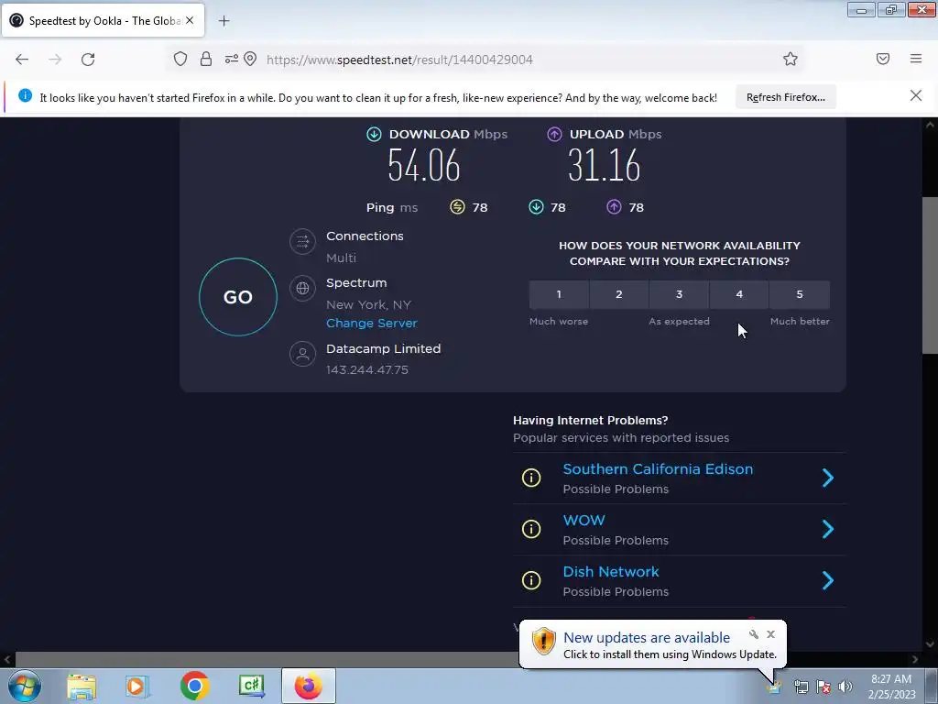Open balloon options wrench icon

click(x=753, y=634)
